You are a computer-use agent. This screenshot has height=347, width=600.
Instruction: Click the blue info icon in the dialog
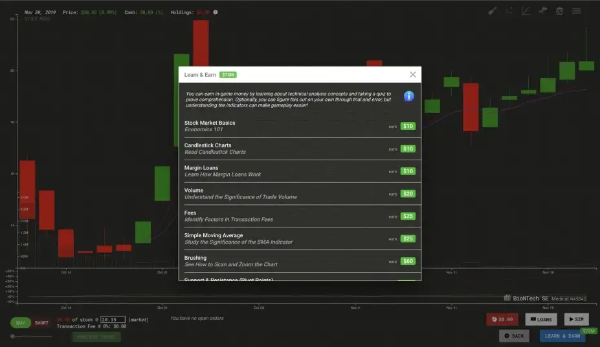(408, 96)
